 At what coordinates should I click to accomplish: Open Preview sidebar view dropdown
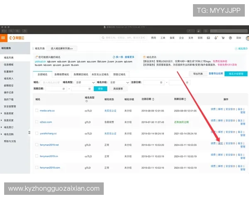(x=4, y=31)
